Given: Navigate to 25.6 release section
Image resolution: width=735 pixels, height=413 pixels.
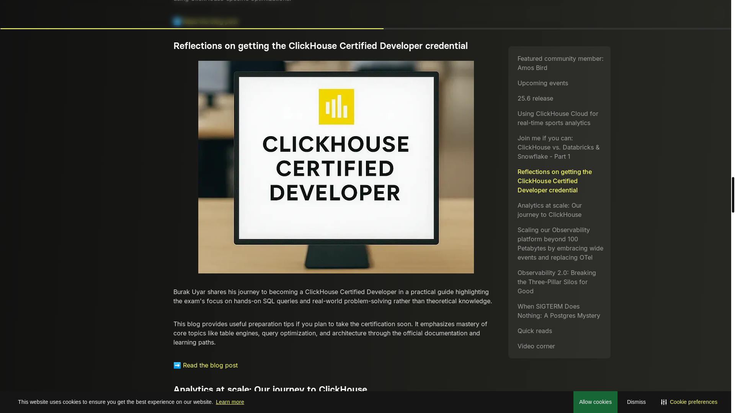Looking at the screenshot, I should point(535,98).
